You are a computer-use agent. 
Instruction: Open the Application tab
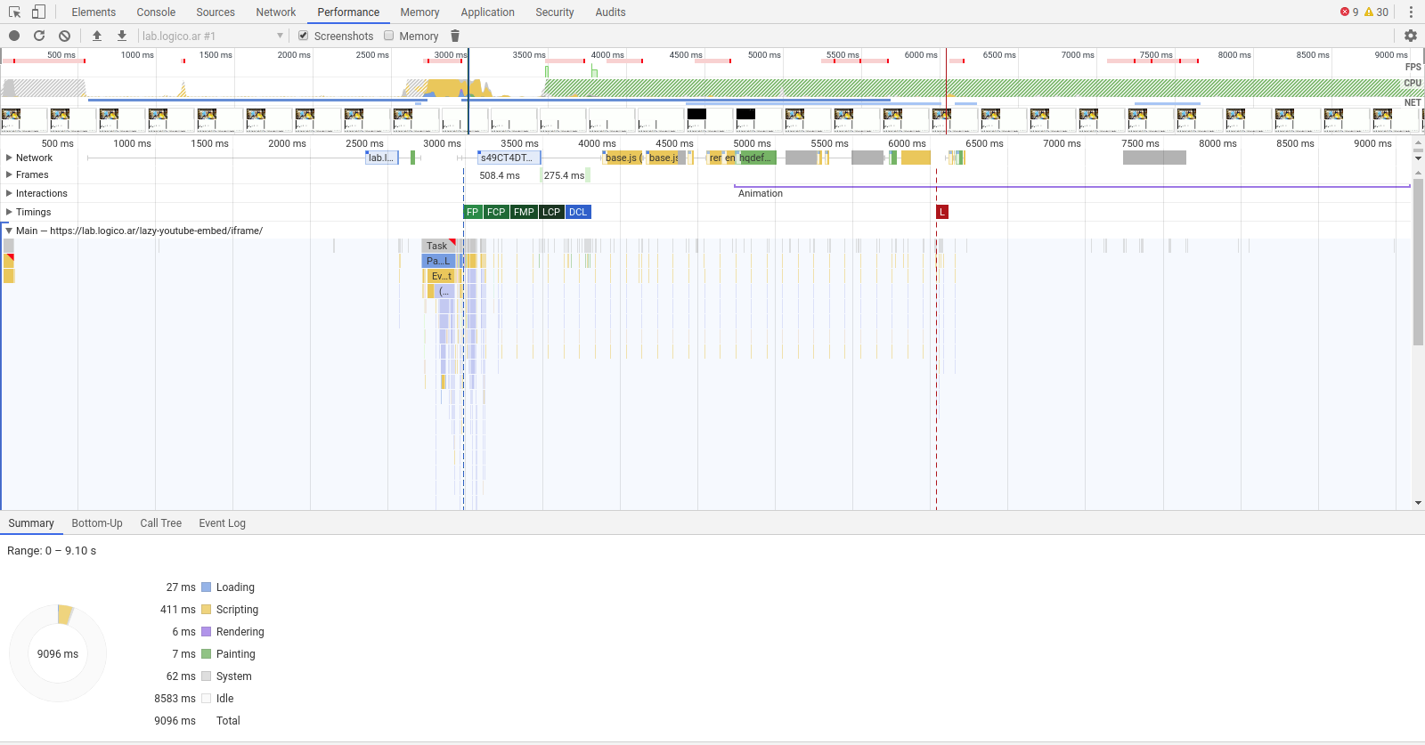[x=487, y=12]
